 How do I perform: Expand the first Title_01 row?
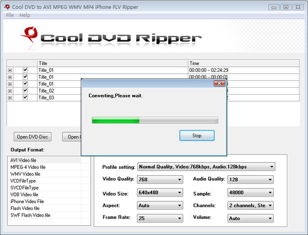click(10, 70)
